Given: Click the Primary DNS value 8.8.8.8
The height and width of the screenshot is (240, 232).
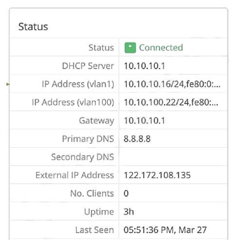Looking at the screenshot, I should click(x=137, y=139).
